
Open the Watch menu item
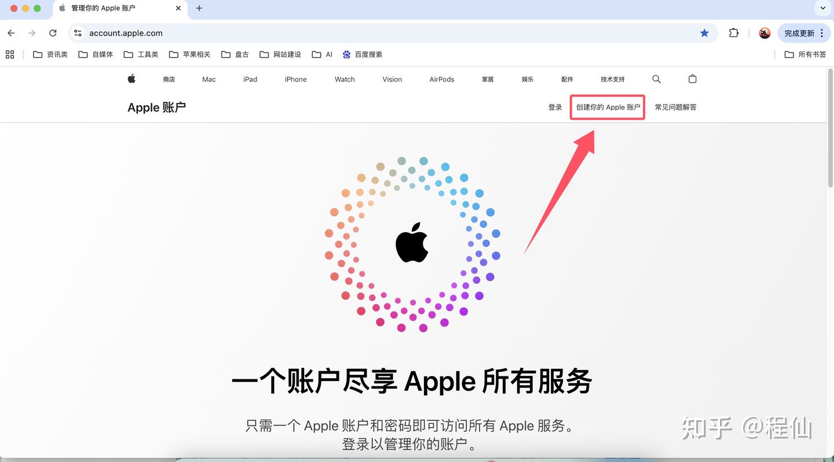coord(345,79)
